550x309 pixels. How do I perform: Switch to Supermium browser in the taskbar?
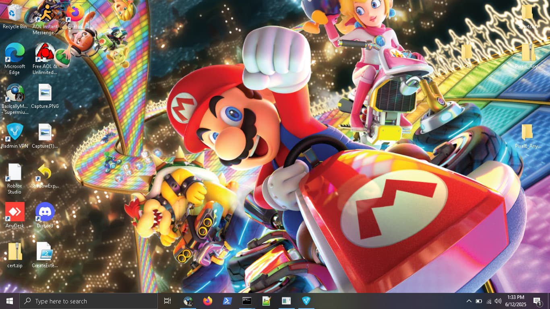[188, 301]
